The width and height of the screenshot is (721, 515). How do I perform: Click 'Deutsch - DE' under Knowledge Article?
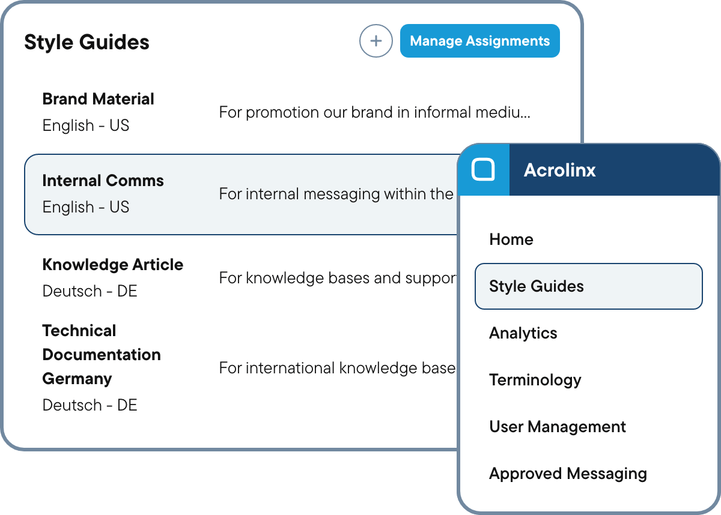[x=90, y=291]
